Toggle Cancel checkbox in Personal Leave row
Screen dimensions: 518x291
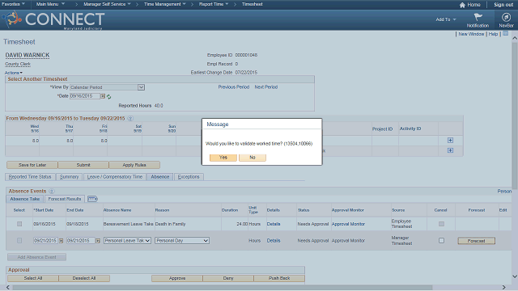click(x=441, y=241)
